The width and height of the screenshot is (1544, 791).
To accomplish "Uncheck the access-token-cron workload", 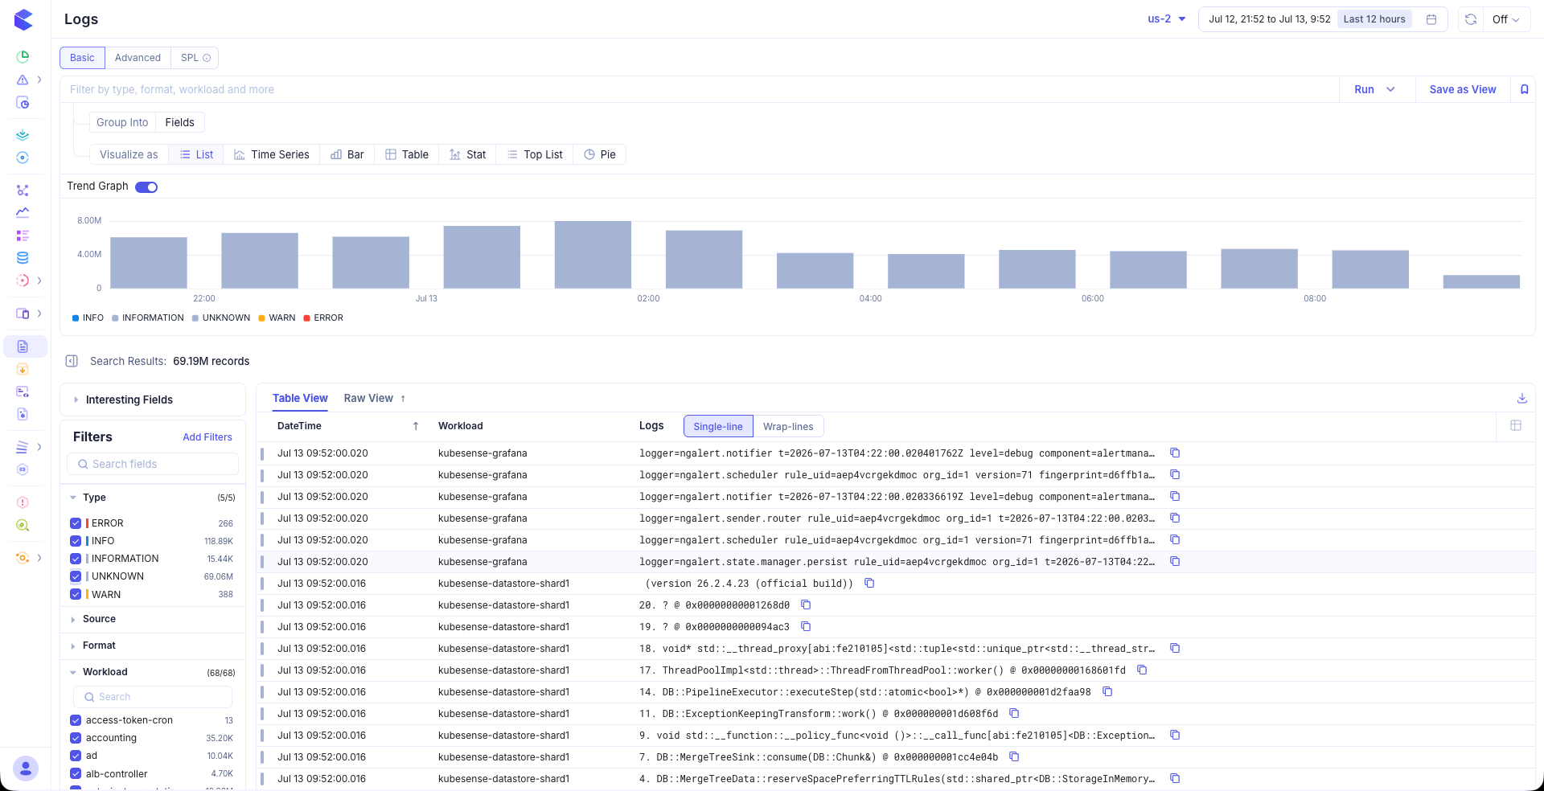I will click(76, 720).
